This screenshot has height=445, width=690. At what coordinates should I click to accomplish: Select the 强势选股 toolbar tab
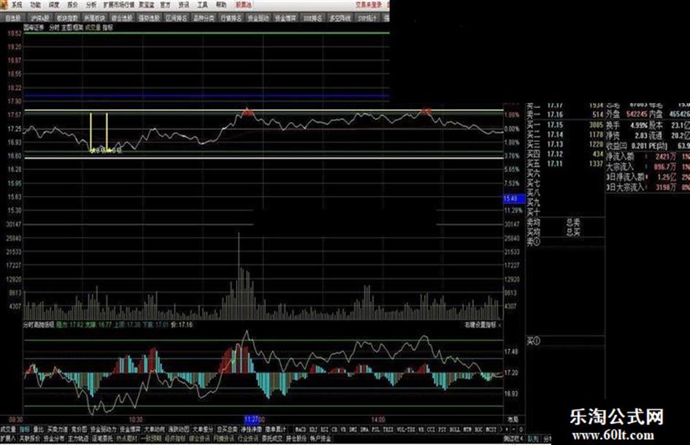(149, 18)
